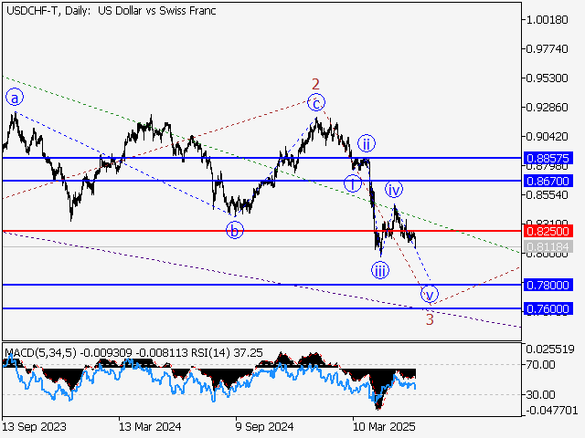This screenshot has height=438, width=585.
Task: Select the 0.88575 blue price level tag
Action: [548, 158]
